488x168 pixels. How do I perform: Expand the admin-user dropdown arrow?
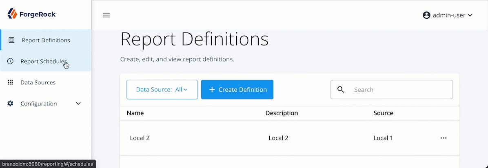point(470,15)
